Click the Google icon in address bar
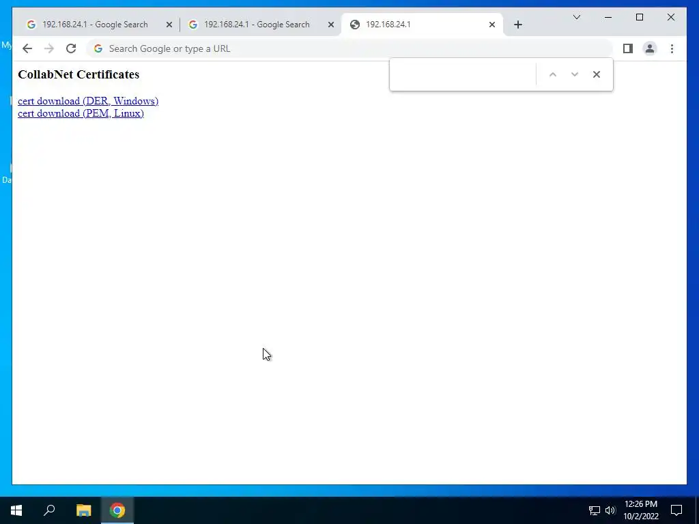This screenshot has width=699, height=524. [x=98, y=48]
